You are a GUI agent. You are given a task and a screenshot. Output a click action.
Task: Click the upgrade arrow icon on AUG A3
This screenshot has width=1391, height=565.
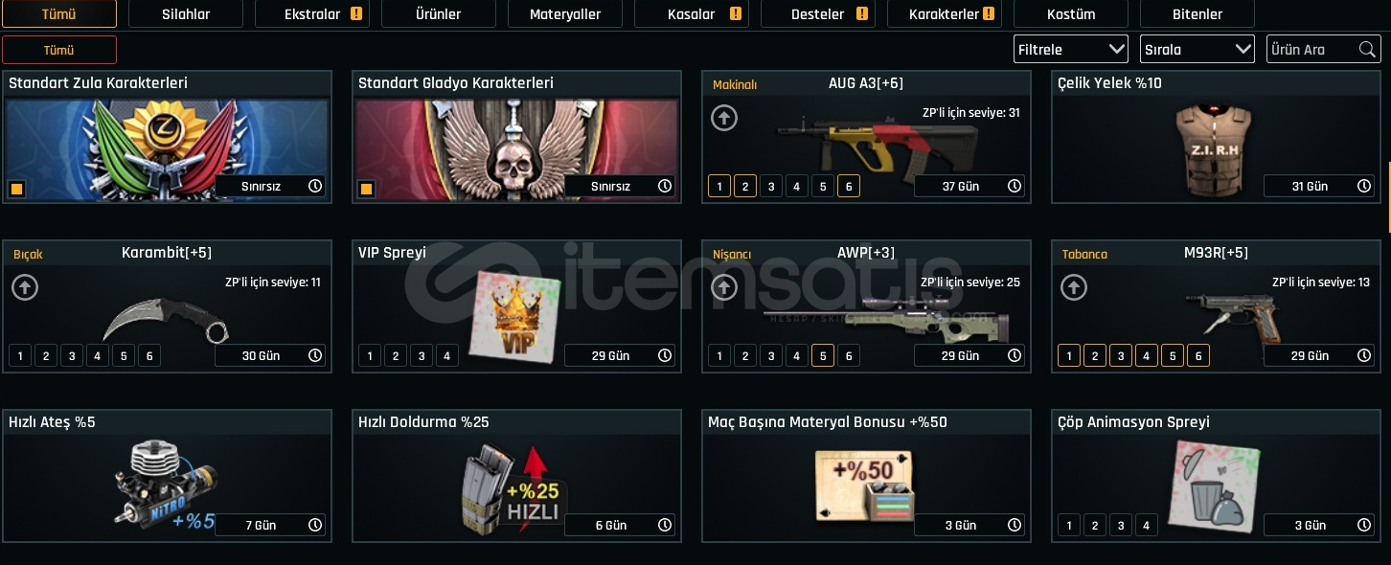tap(724, 119)
